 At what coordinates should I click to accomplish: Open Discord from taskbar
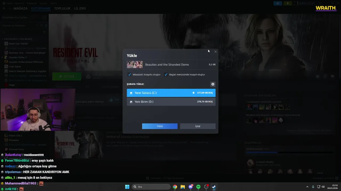click(x=190, y=187)
